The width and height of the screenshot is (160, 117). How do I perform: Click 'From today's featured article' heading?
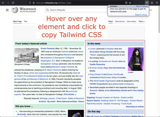point(31,44)
